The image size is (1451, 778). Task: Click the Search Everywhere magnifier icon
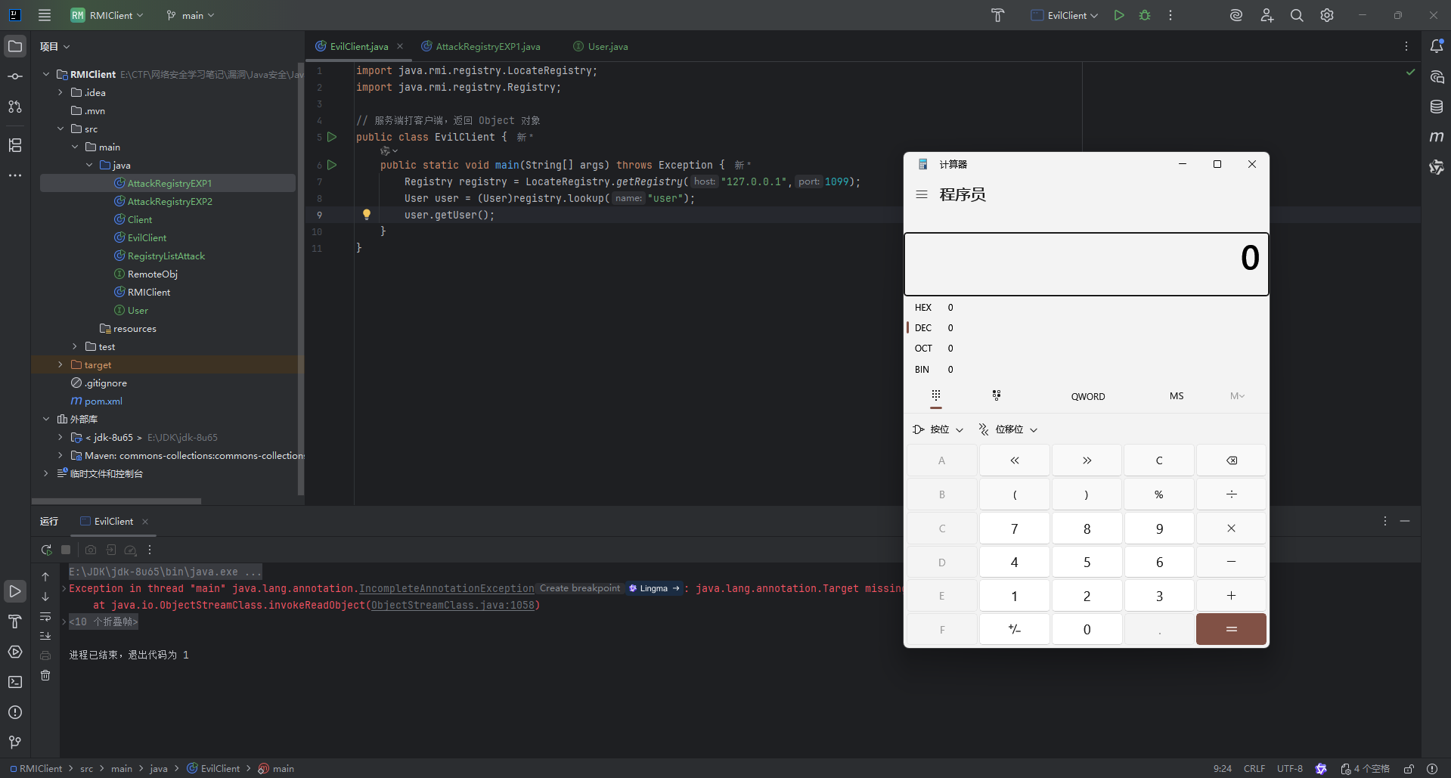pyautogui.click(x=1297, y=15)
